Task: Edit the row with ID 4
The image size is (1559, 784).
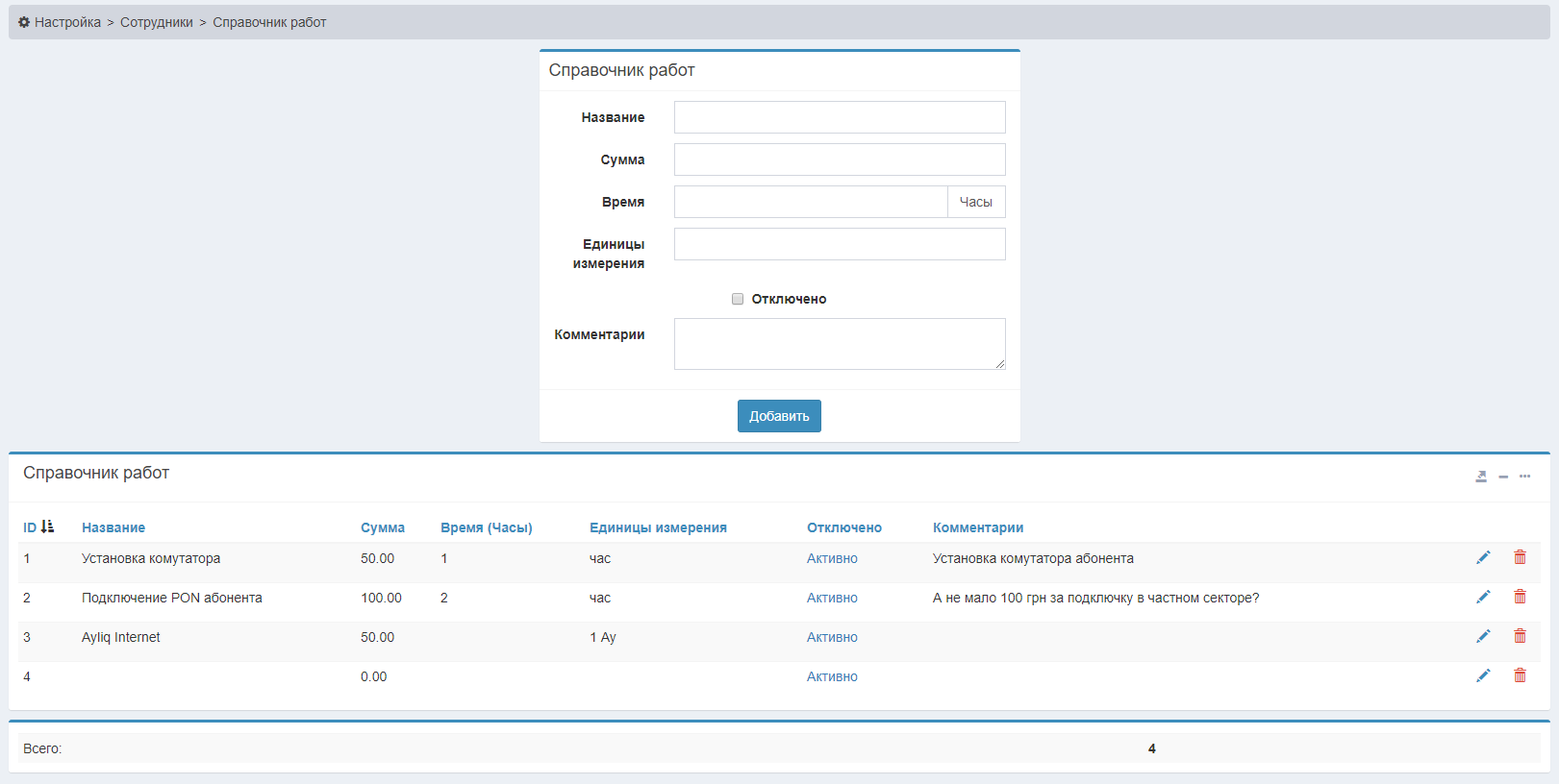Action: click(1483, 676)
